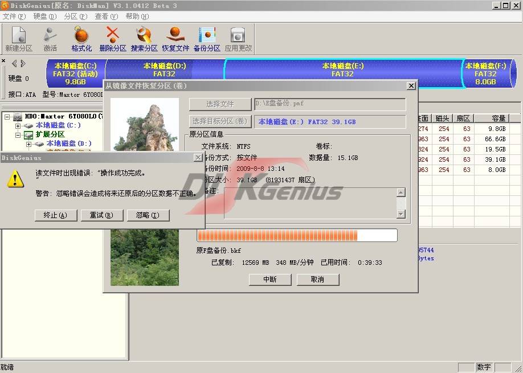
Task: Select 扩展分区 in the tree
Action: coord(50,134)
